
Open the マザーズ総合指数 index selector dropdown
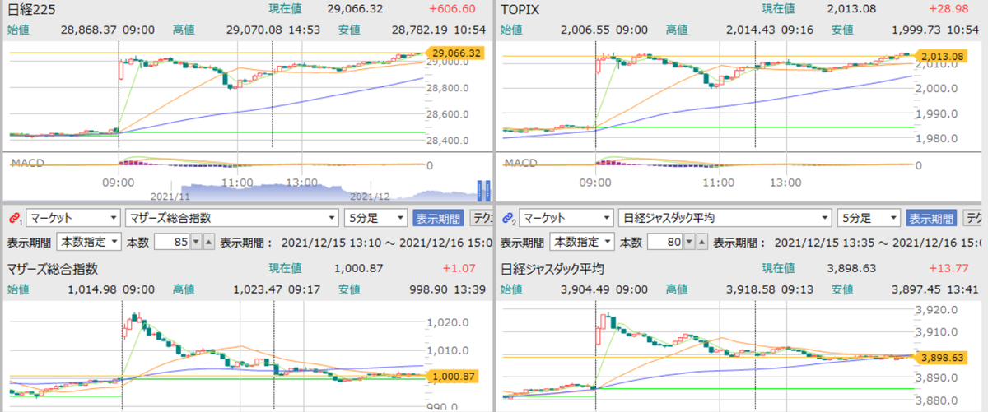coord(231,218)
